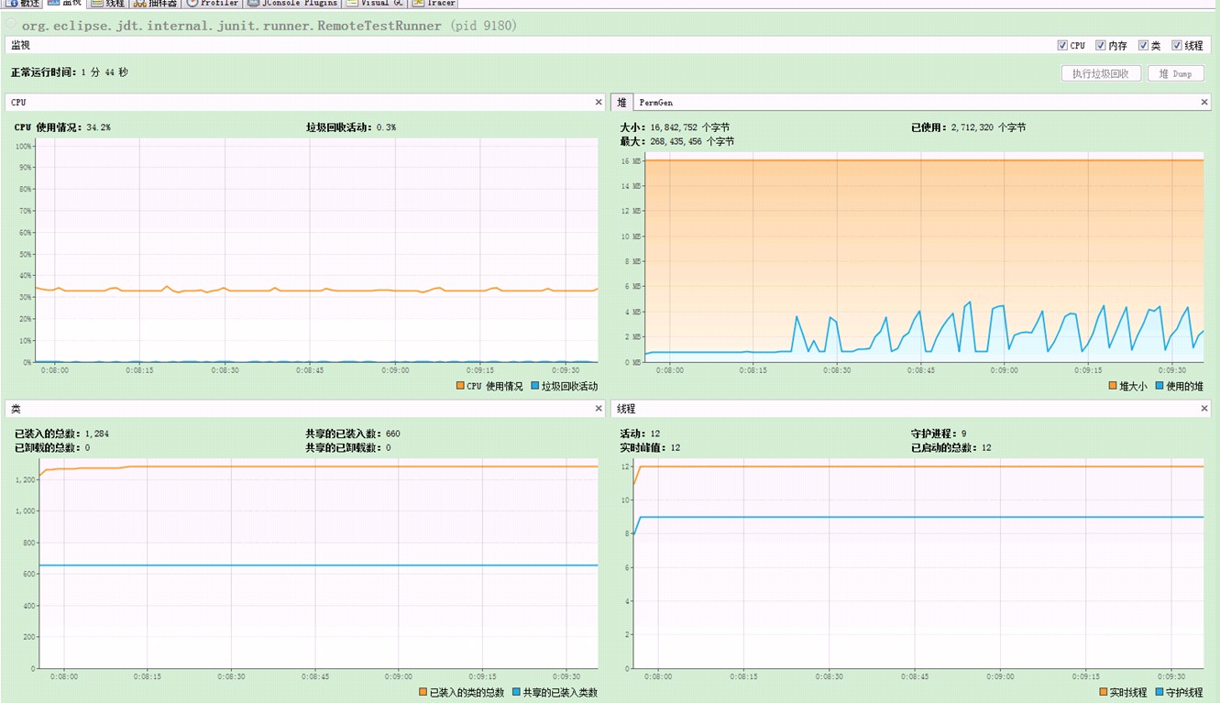Viewport: 1220px width, 703px height.
Task: Click the 堆大小 orange legend swatch
Action: (1113, 386)
